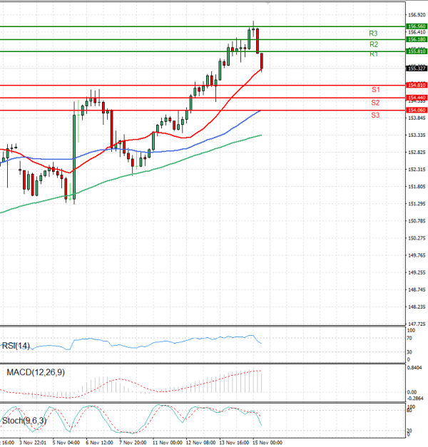Select the green 155.810 price tag
Viewport: 428px width, 447px height.
point(416,51)
